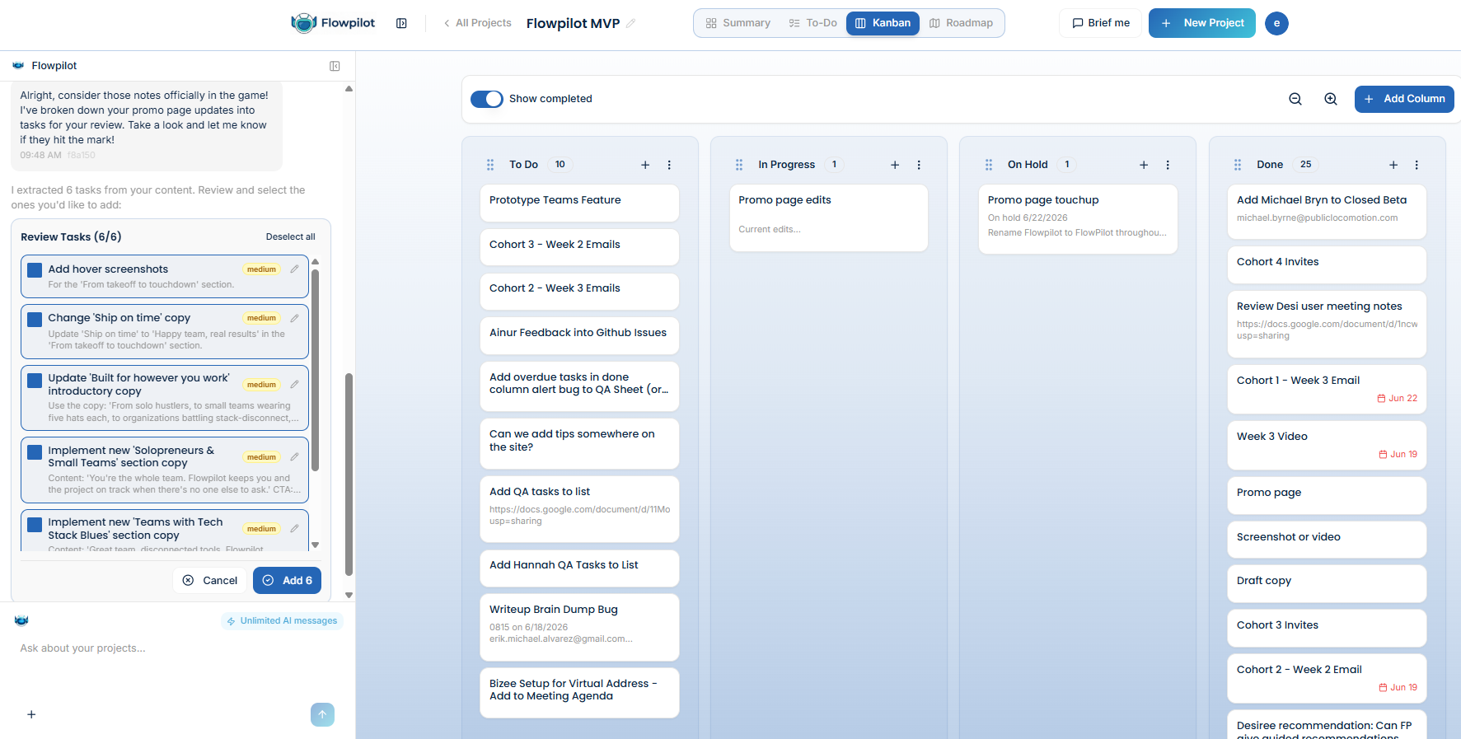This screenshot has width=1461, height=739.
Task: Edit the 'Add hover screenshots' task
Action: point(294,269)
